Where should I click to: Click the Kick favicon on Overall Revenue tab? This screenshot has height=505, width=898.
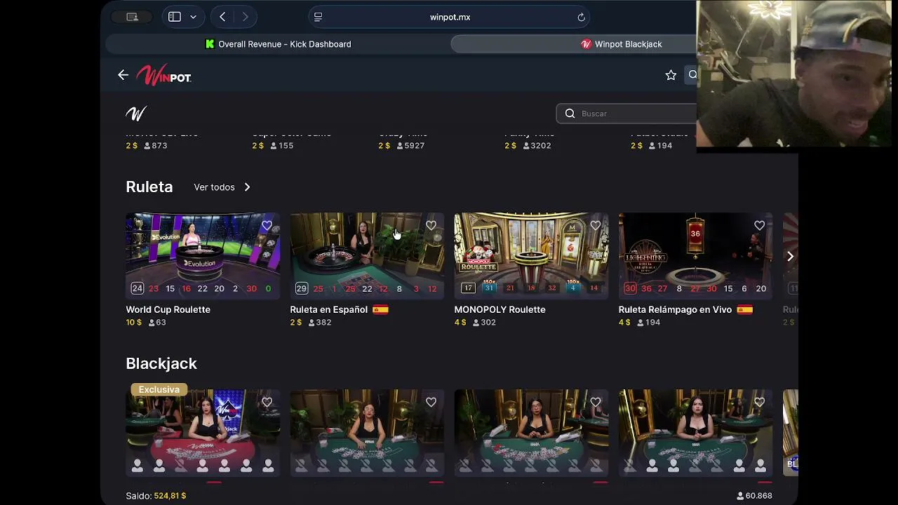(x=209, y=44)
